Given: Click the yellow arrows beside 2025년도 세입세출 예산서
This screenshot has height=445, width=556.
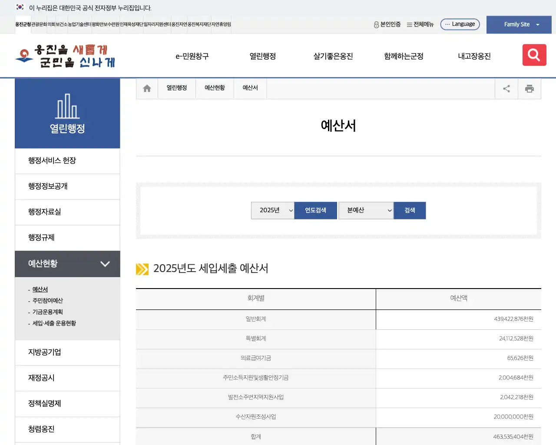Looking at the screenshot, I should [x=142, y=269].
